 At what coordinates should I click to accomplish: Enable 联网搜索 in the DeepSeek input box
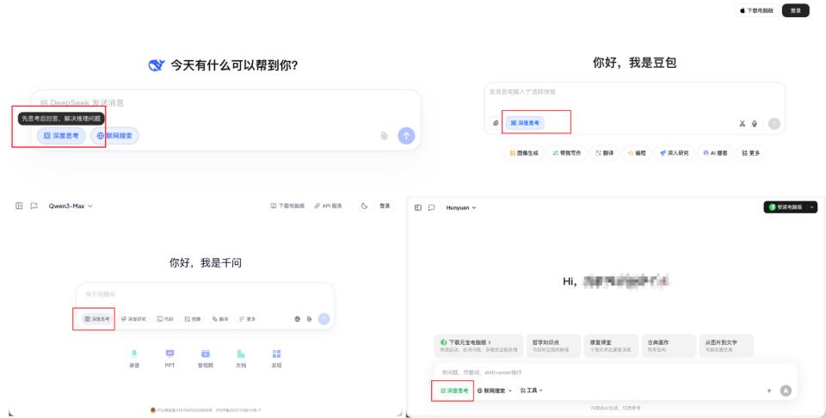[114, 135]
